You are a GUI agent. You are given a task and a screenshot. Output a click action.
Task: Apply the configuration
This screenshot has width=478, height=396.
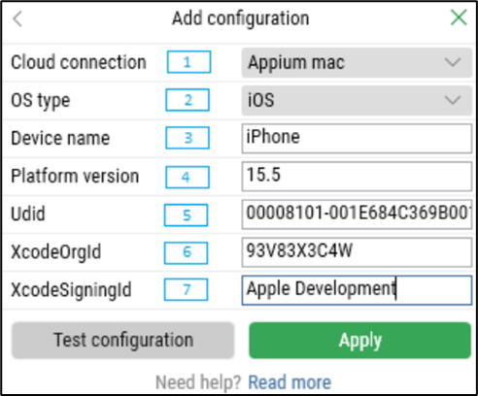[359, 340]
